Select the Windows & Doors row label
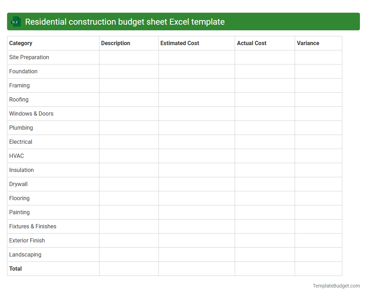 point(31,113)
